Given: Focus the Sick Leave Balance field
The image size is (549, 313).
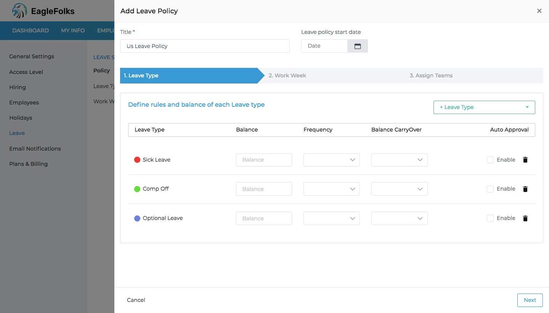Looking at the screenshot, I should tap(264, 160).
